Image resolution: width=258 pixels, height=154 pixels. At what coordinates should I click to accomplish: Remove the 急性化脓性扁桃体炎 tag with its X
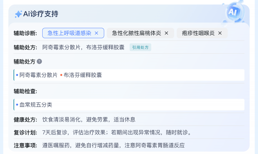point(166,33)
